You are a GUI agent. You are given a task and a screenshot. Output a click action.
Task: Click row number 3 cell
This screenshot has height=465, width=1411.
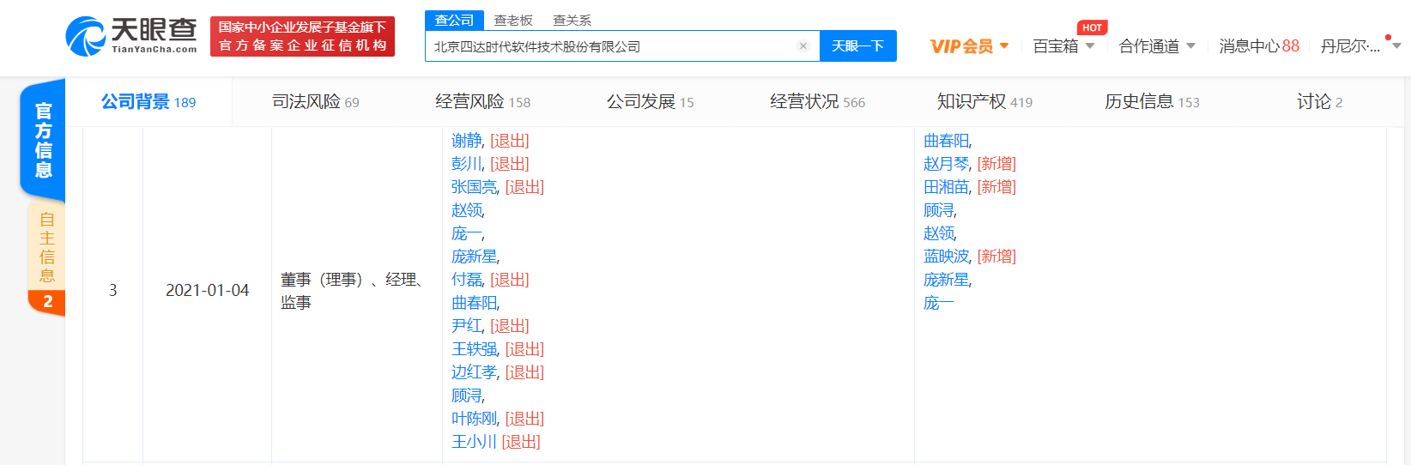pyautogui.click(x=112, y=291)
